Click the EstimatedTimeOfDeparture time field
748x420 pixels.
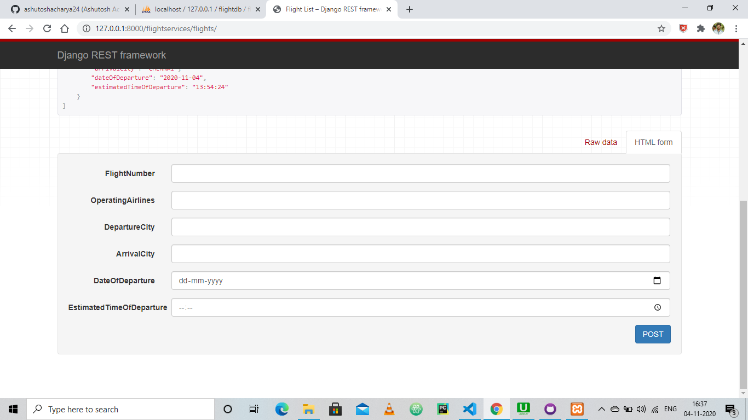(421, 307)
